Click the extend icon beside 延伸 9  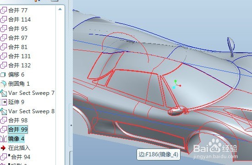(4, 102)
